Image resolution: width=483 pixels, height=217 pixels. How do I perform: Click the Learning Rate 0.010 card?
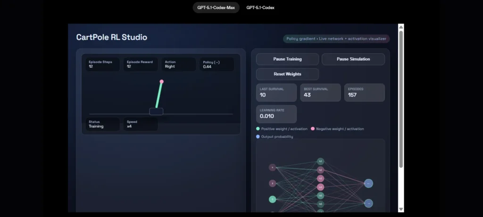coord(276,114)
